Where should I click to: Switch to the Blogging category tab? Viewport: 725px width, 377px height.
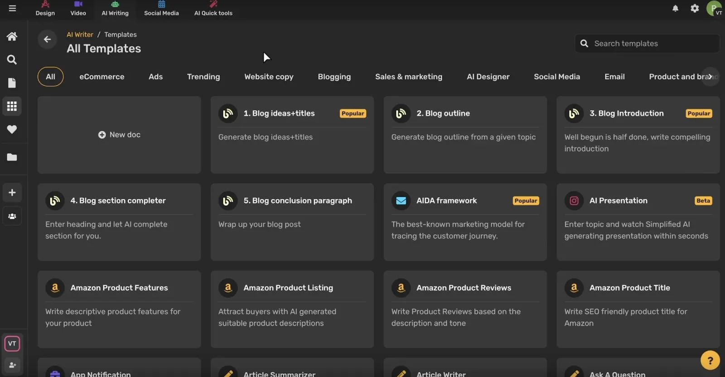tap(334, 77)
